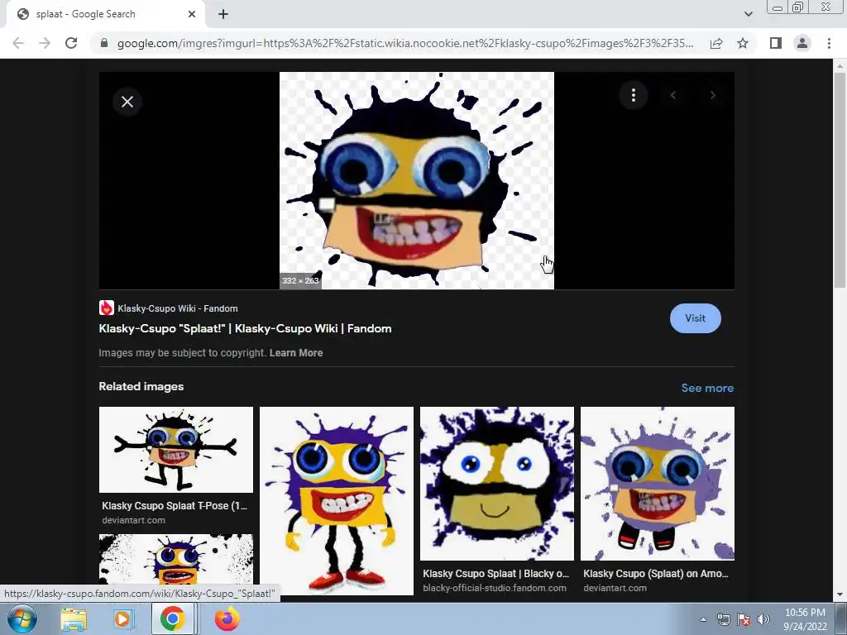Open the Splaat T-Pose related image
Image resolution: width=847 pixels, height=635 pixels.
pos(176,450)
